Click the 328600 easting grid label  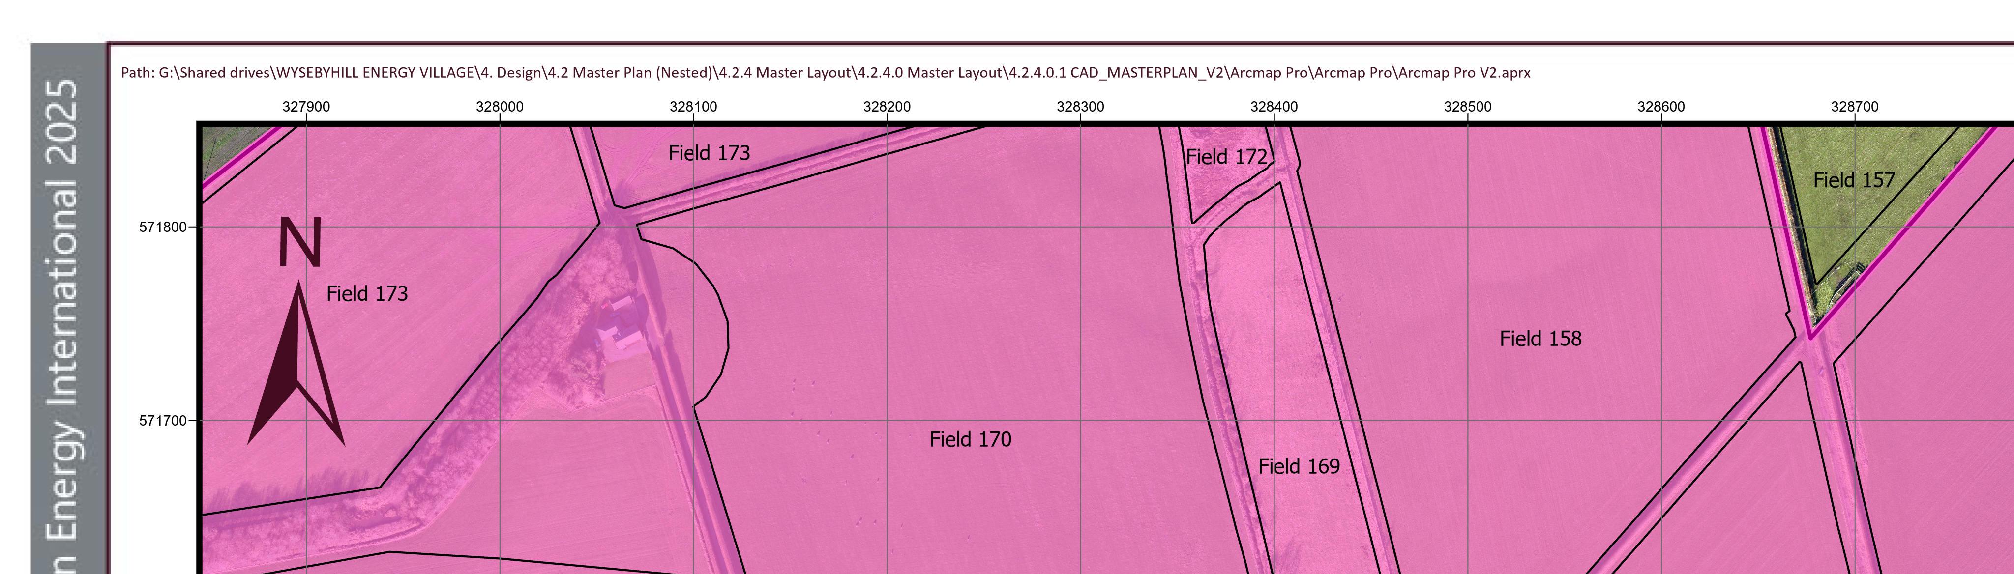1660,107
